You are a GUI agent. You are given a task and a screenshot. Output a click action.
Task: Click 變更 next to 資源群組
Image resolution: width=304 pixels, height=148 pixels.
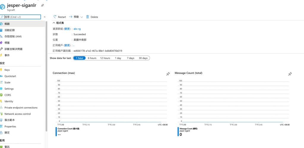[67, 29]
